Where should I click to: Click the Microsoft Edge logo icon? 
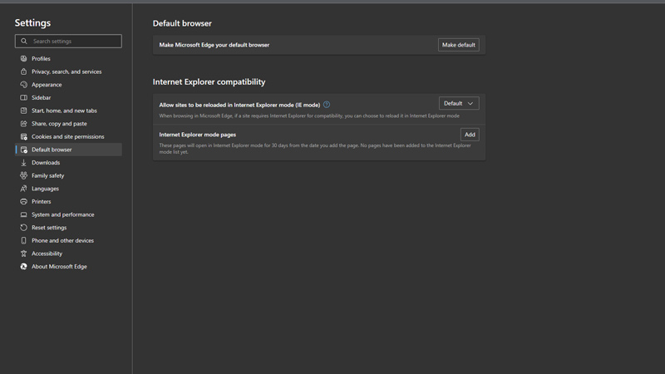pyautogui.click(x=24, y=266)
